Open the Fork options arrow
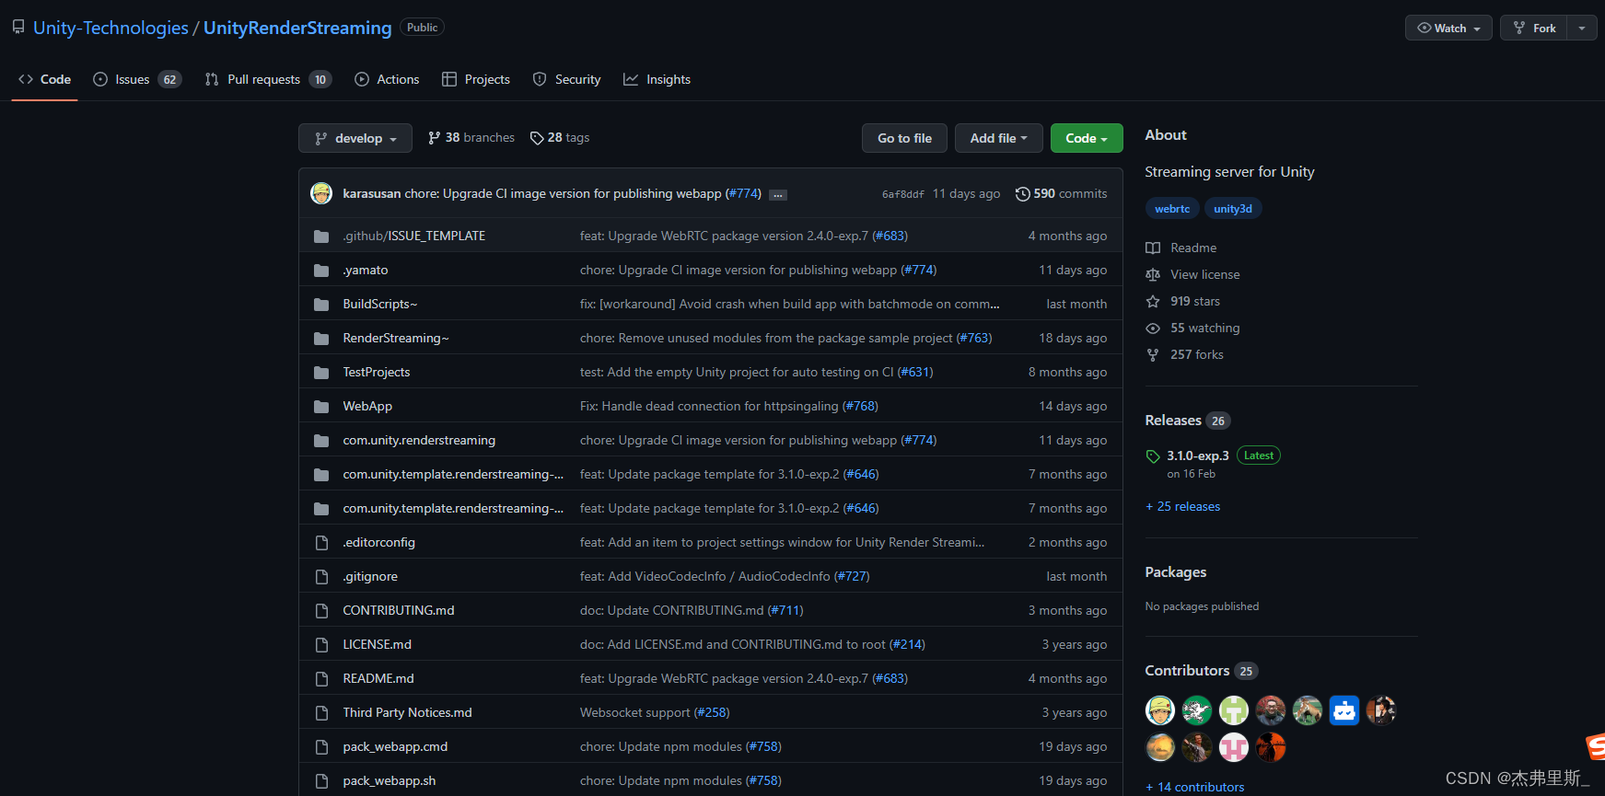Screen dimensions: 1605x796 click(x=1582, y=28)
